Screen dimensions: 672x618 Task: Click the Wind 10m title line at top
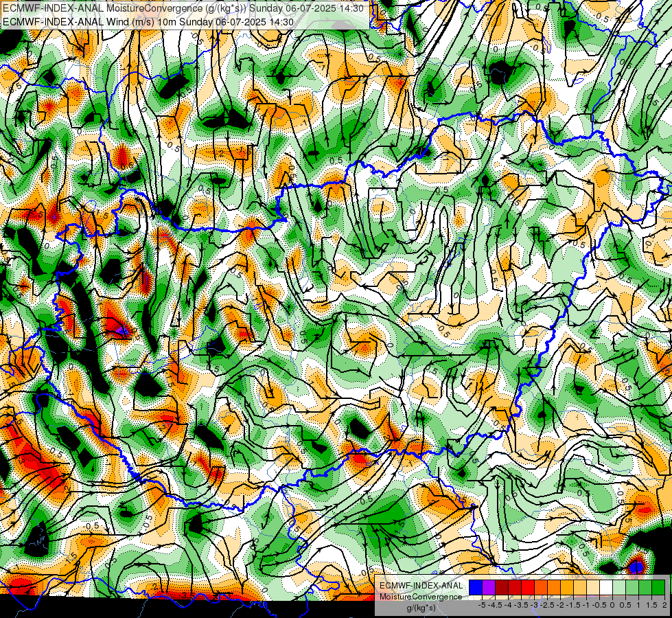point(148,22)
